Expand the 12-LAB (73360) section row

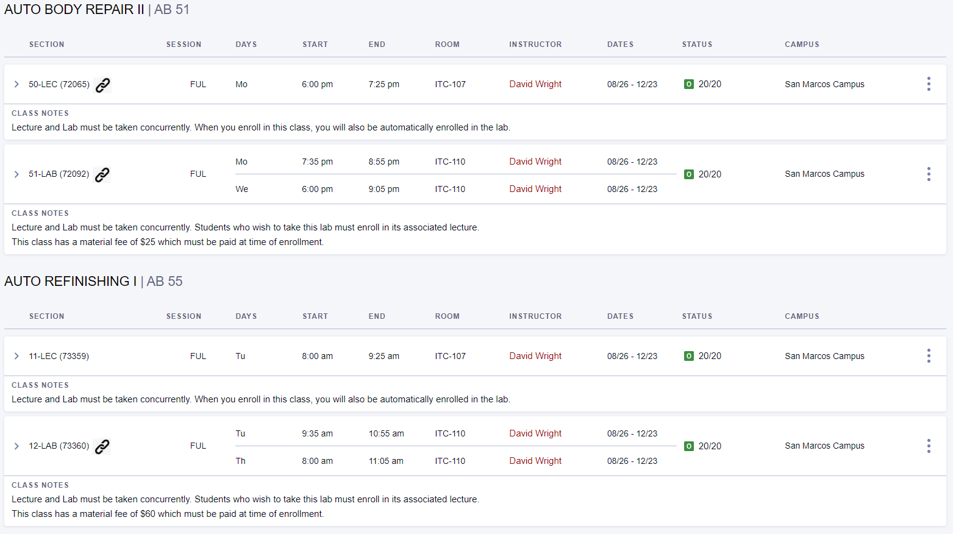[16, 446]
